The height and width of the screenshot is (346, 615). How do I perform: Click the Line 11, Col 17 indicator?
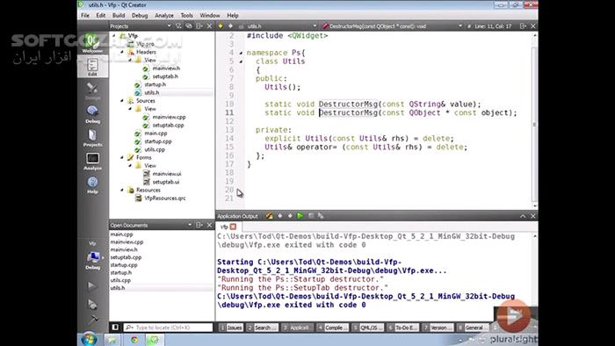(493, 25)
